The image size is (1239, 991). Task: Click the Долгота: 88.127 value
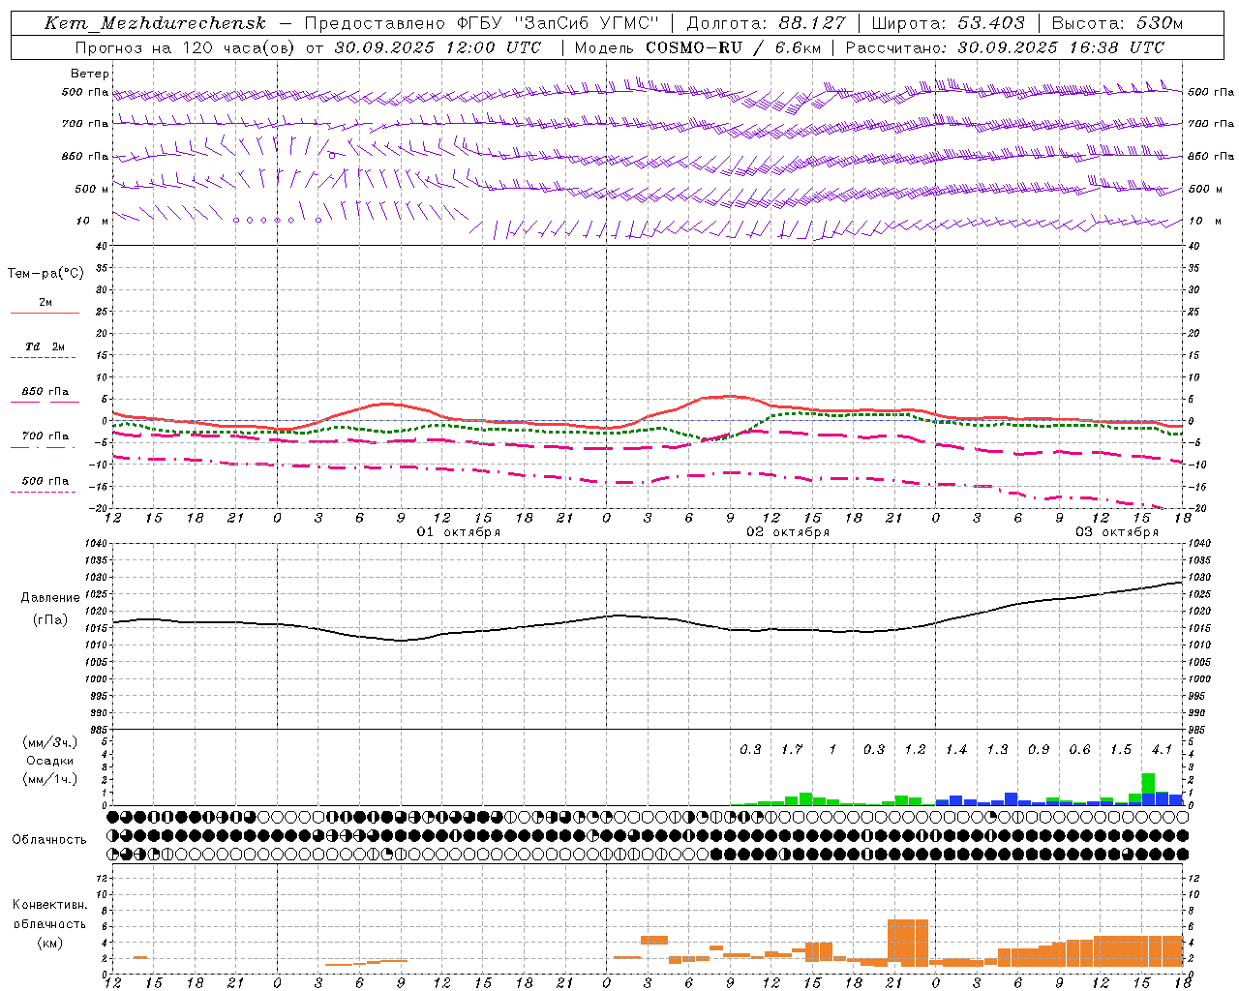[x=766, y=23]
